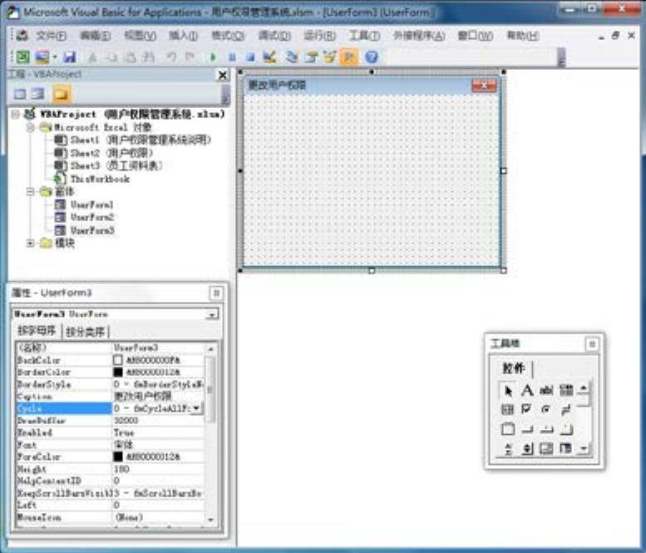Click the BackColor color swatch
This screenshot has height=553, width=646.
click(118, 360)
